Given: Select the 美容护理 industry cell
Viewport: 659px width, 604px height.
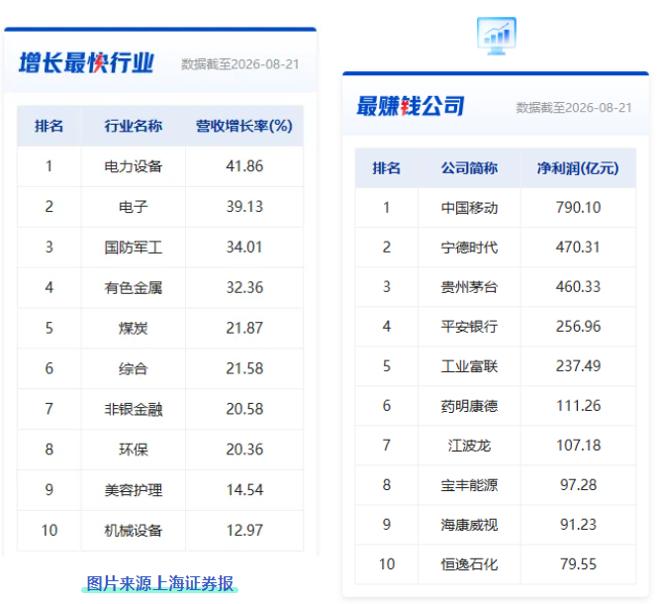Looking at the screenshot, I should point(134,489).
